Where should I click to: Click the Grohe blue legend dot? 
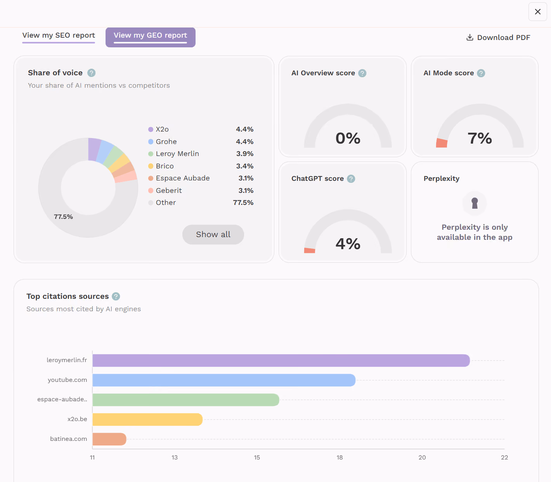[x=151, y=142]
